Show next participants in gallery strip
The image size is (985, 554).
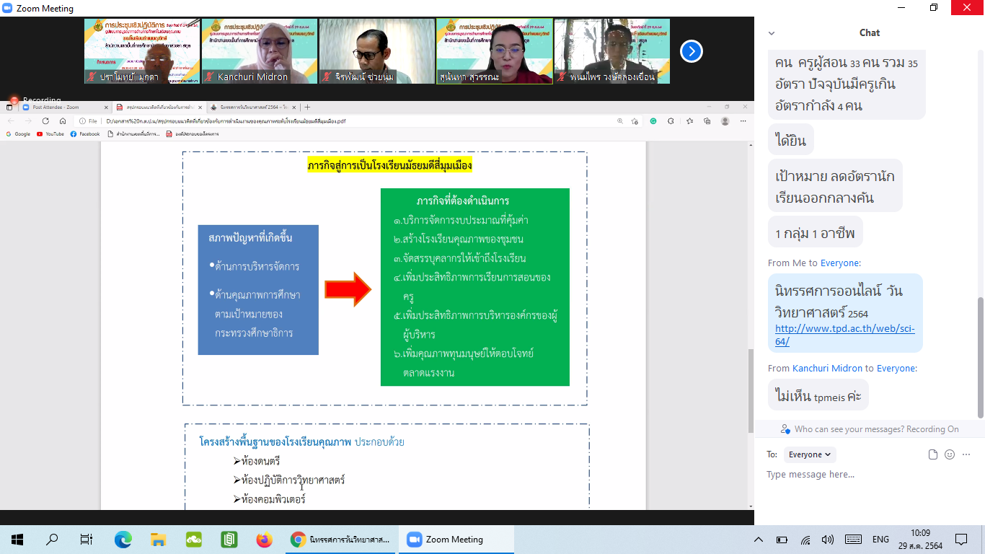(x=691, y=51)
